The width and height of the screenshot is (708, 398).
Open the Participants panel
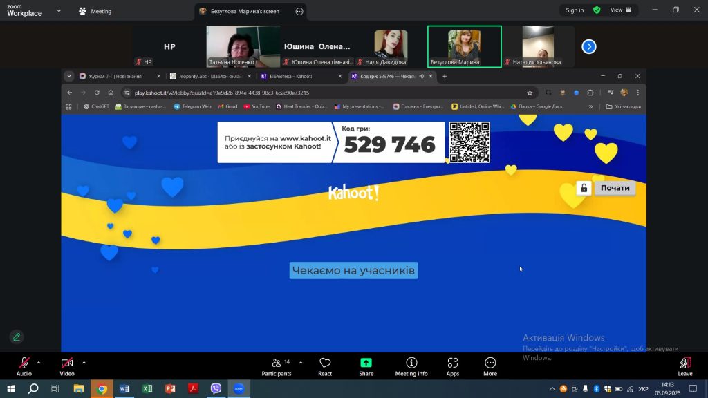pyautogui.click(x=277, y=366)
